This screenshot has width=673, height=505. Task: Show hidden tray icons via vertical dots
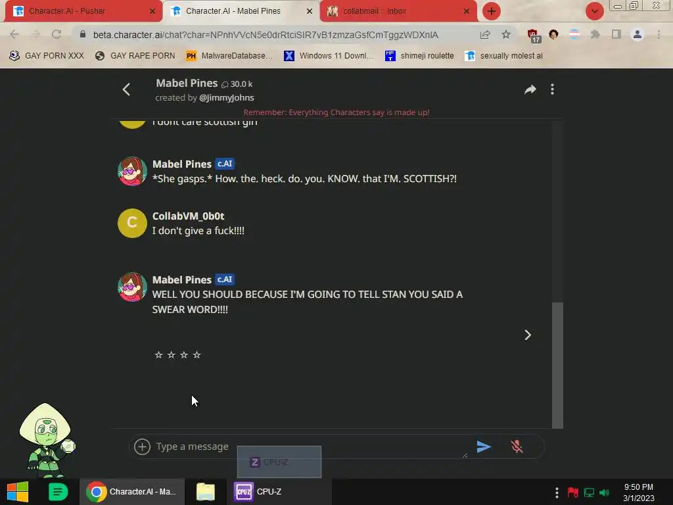pyautogui.click(x=557, y=493)
